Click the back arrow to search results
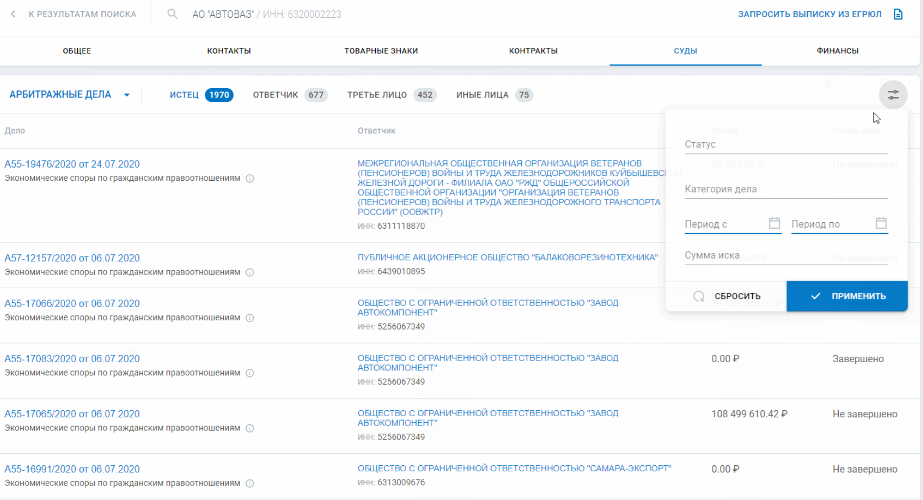 (x=13, y=14)
